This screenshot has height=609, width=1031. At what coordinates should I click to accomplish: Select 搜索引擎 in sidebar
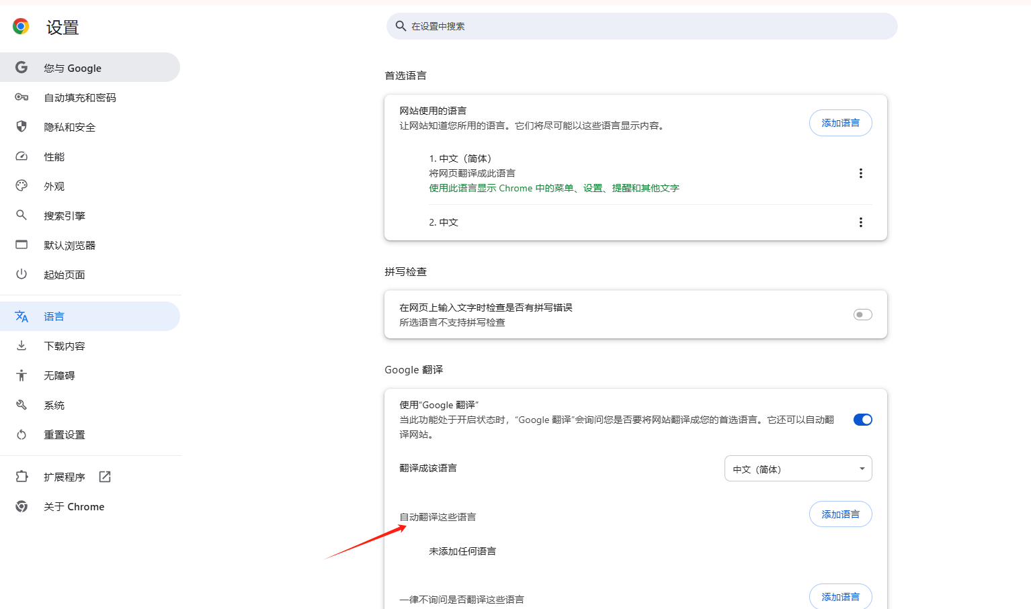90,216
